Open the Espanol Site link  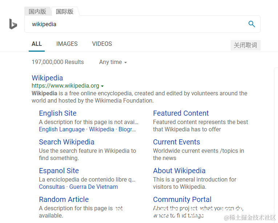tap(59, 171)
